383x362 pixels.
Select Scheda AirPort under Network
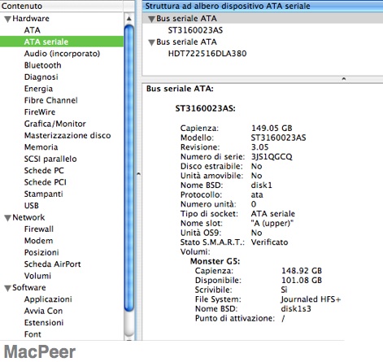coord(52,264)
